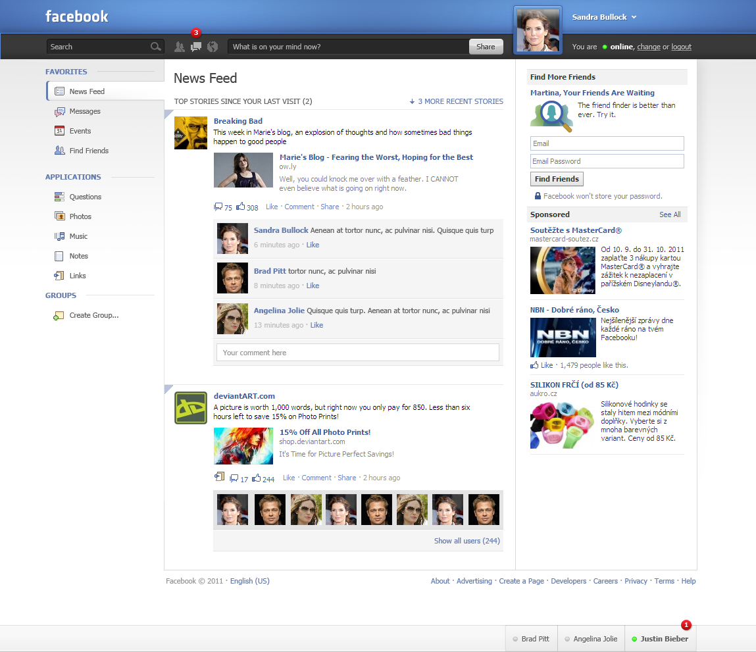Click the Notes application icon
The height and width of the screenshot is (652, 756).
(59, 256)
